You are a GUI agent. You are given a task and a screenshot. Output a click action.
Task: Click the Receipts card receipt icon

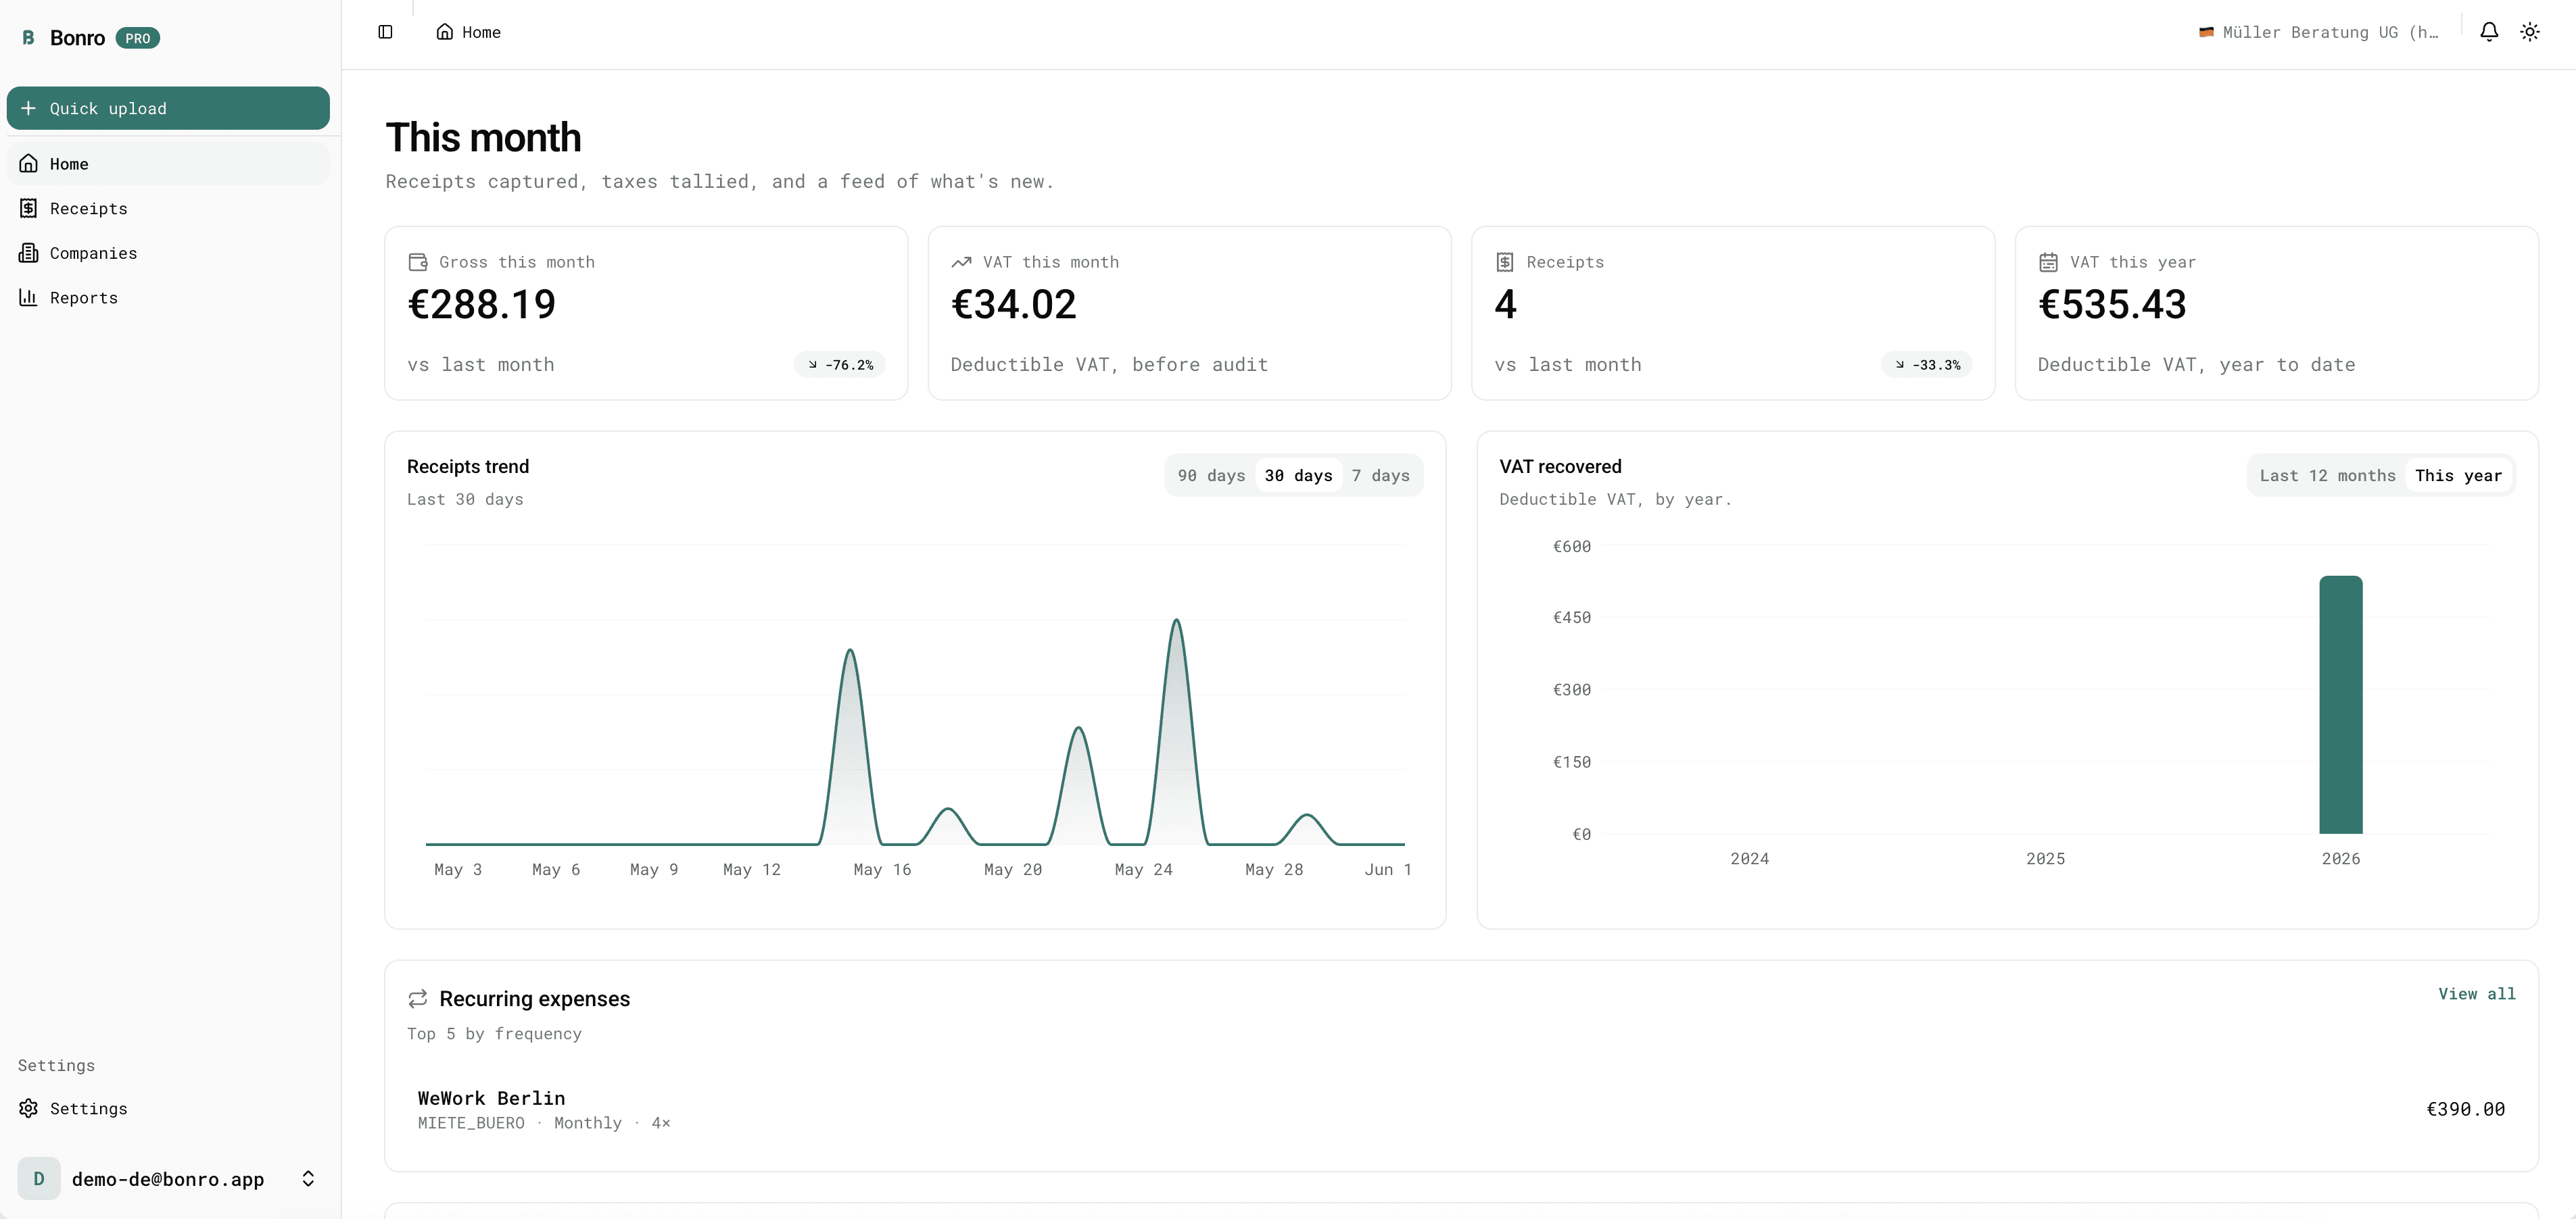(1505, 262)
